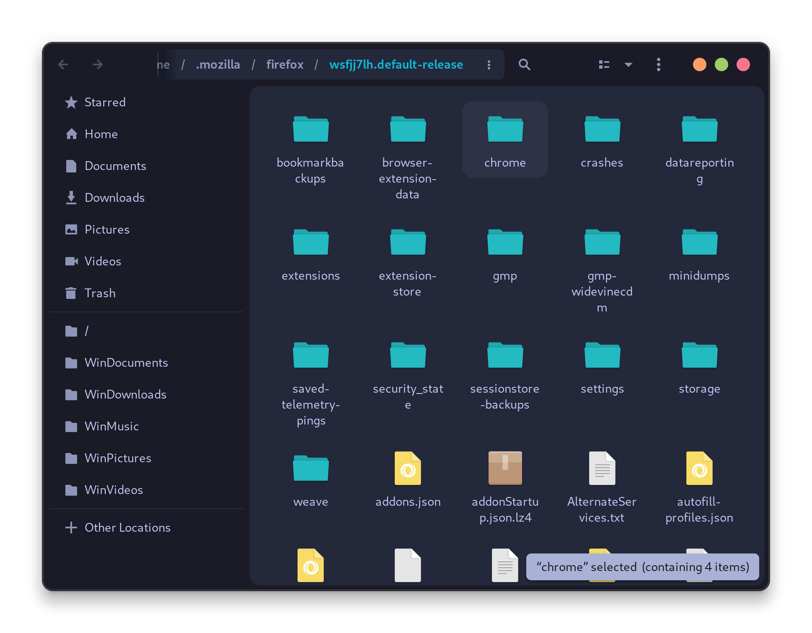
Task: Switch to grid view layout
Action: pyautogui.click(x=603, y=64)
